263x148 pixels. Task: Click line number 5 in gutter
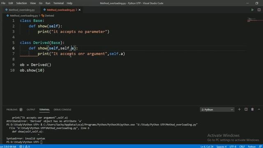click(13, 43)
